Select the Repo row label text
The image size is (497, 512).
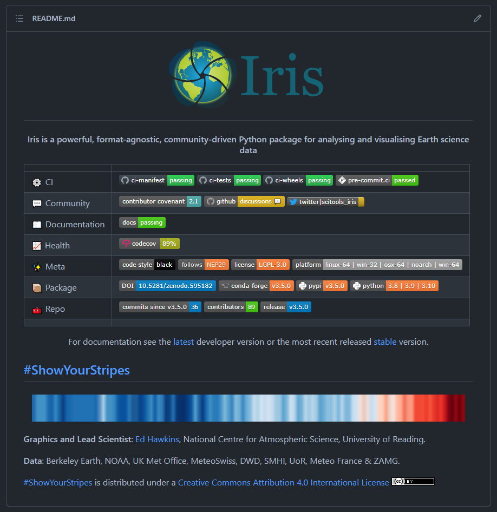[55, 309]
